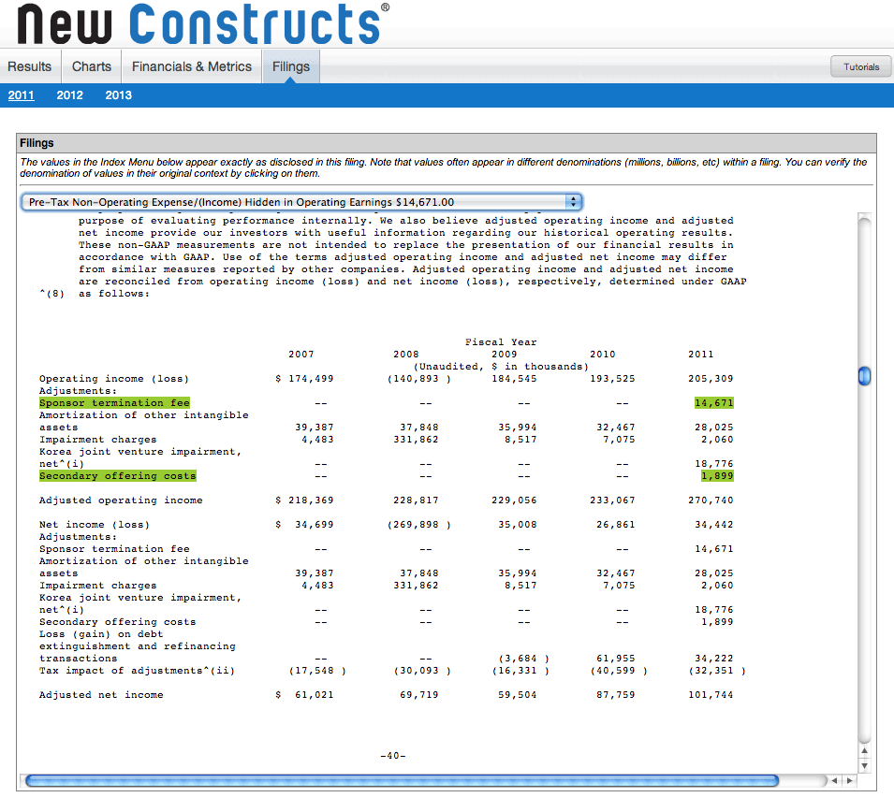Click the 2011 column header in the table
This screenshot has height=812, width=894.
tap(701, 355)
